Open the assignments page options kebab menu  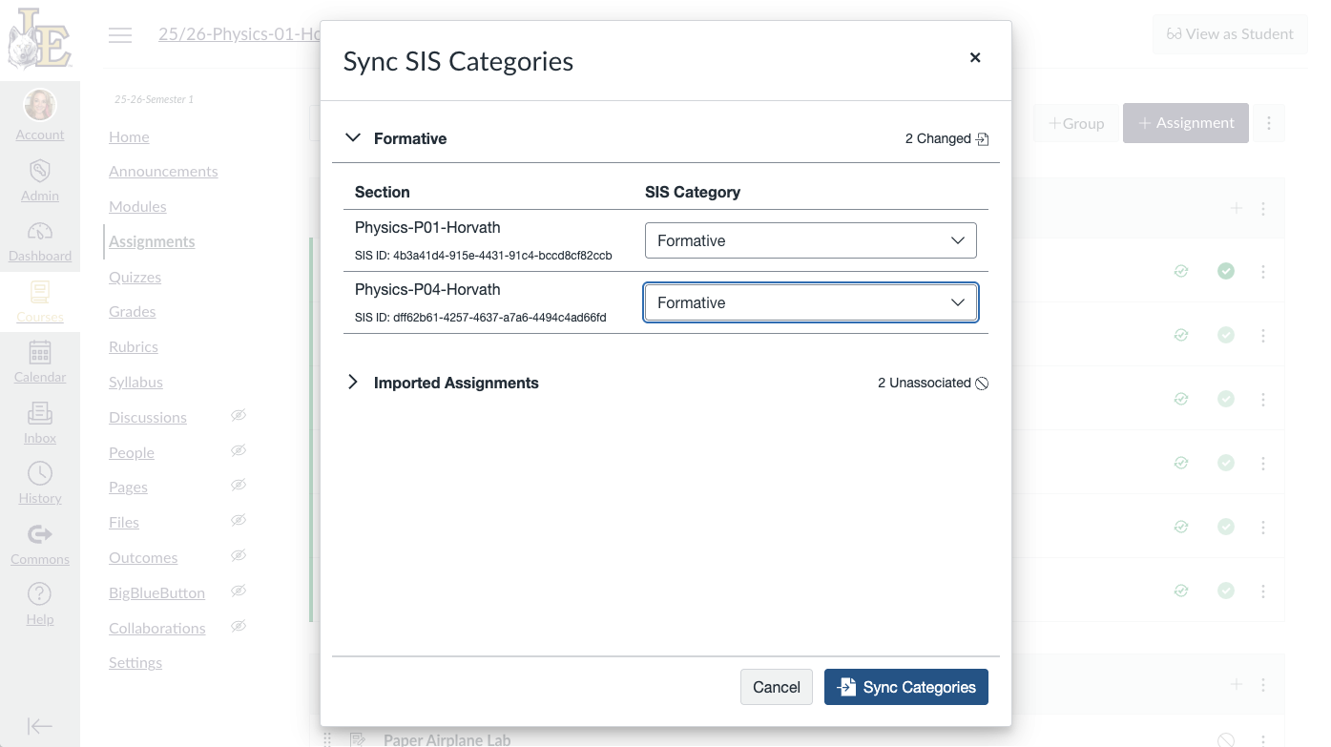pos(1269,123)
